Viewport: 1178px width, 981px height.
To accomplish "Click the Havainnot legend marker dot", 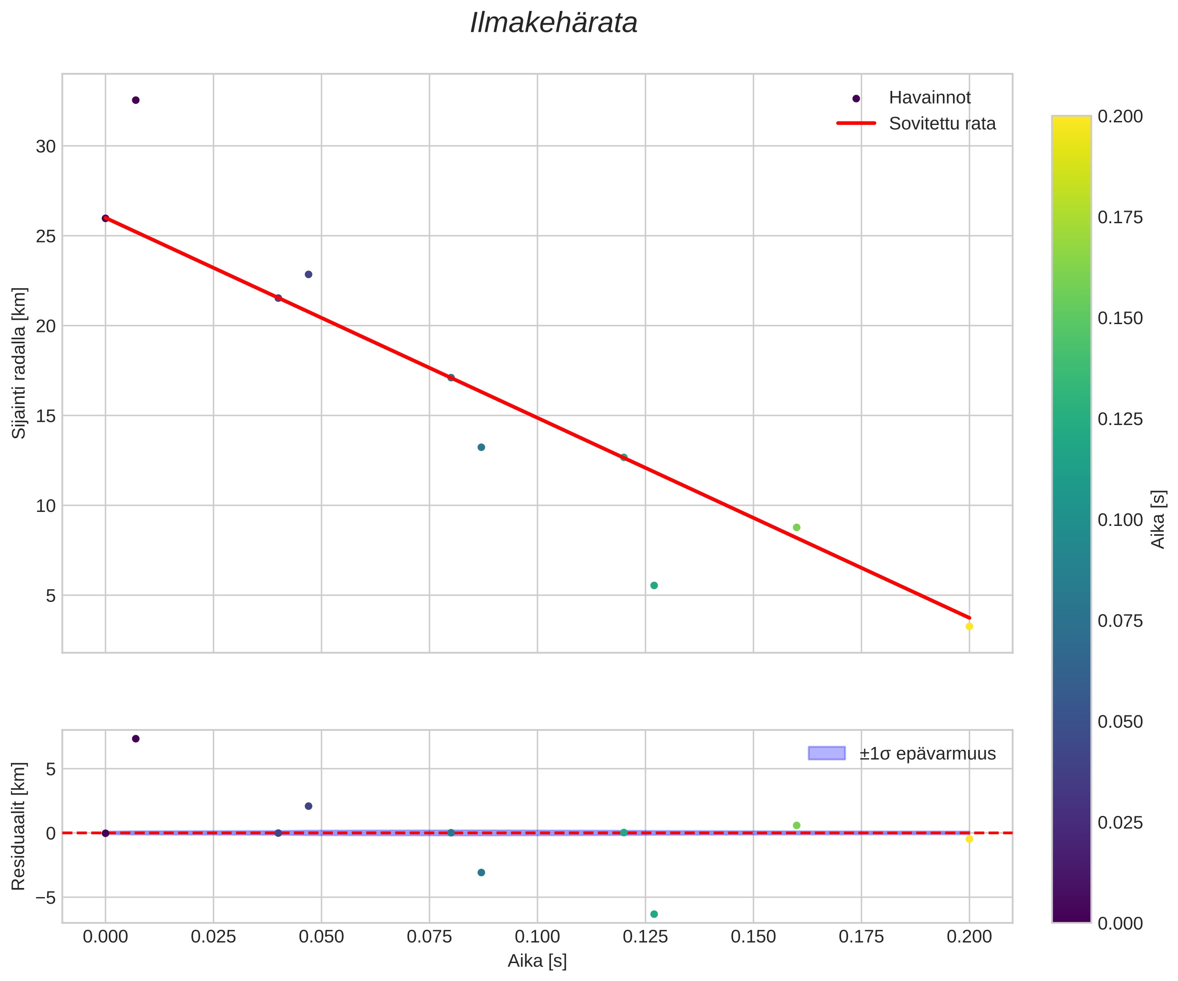I will (x=856, y=99).
